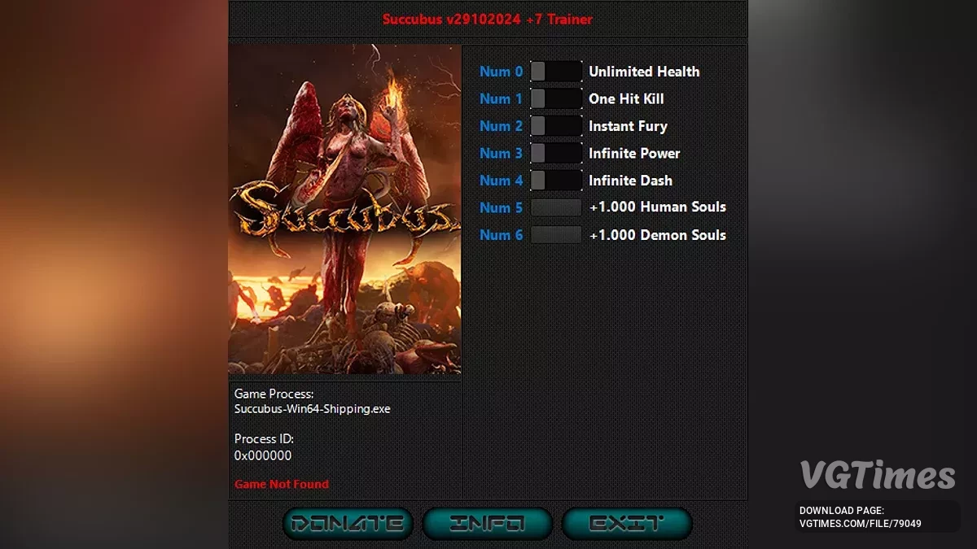Toggle the Infinite Power switch

pyautogui.click(x=556, y=153)
